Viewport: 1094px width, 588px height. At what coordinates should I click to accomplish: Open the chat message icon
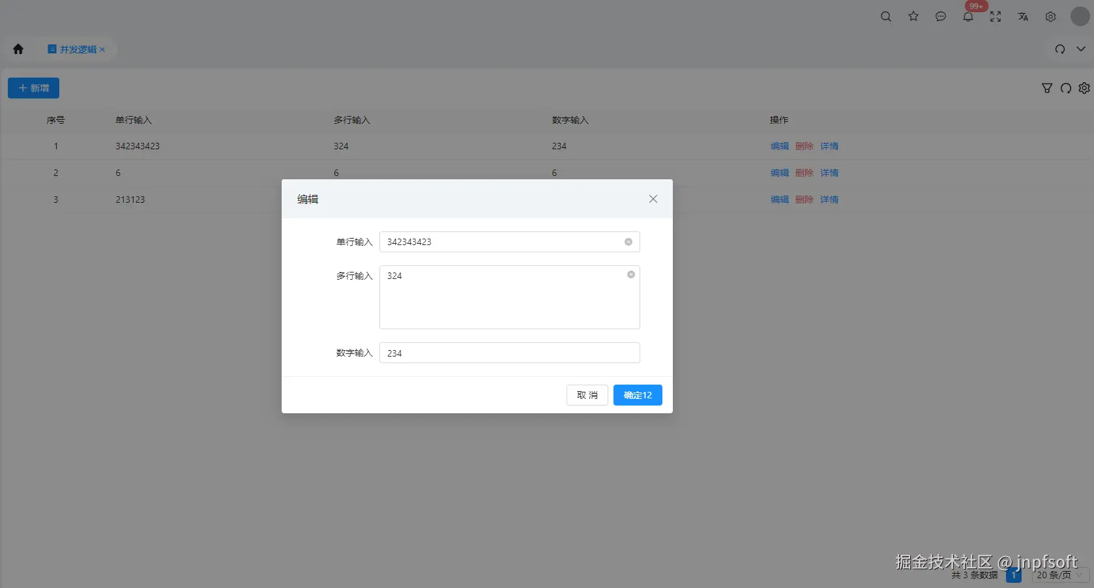click(940, 17)
